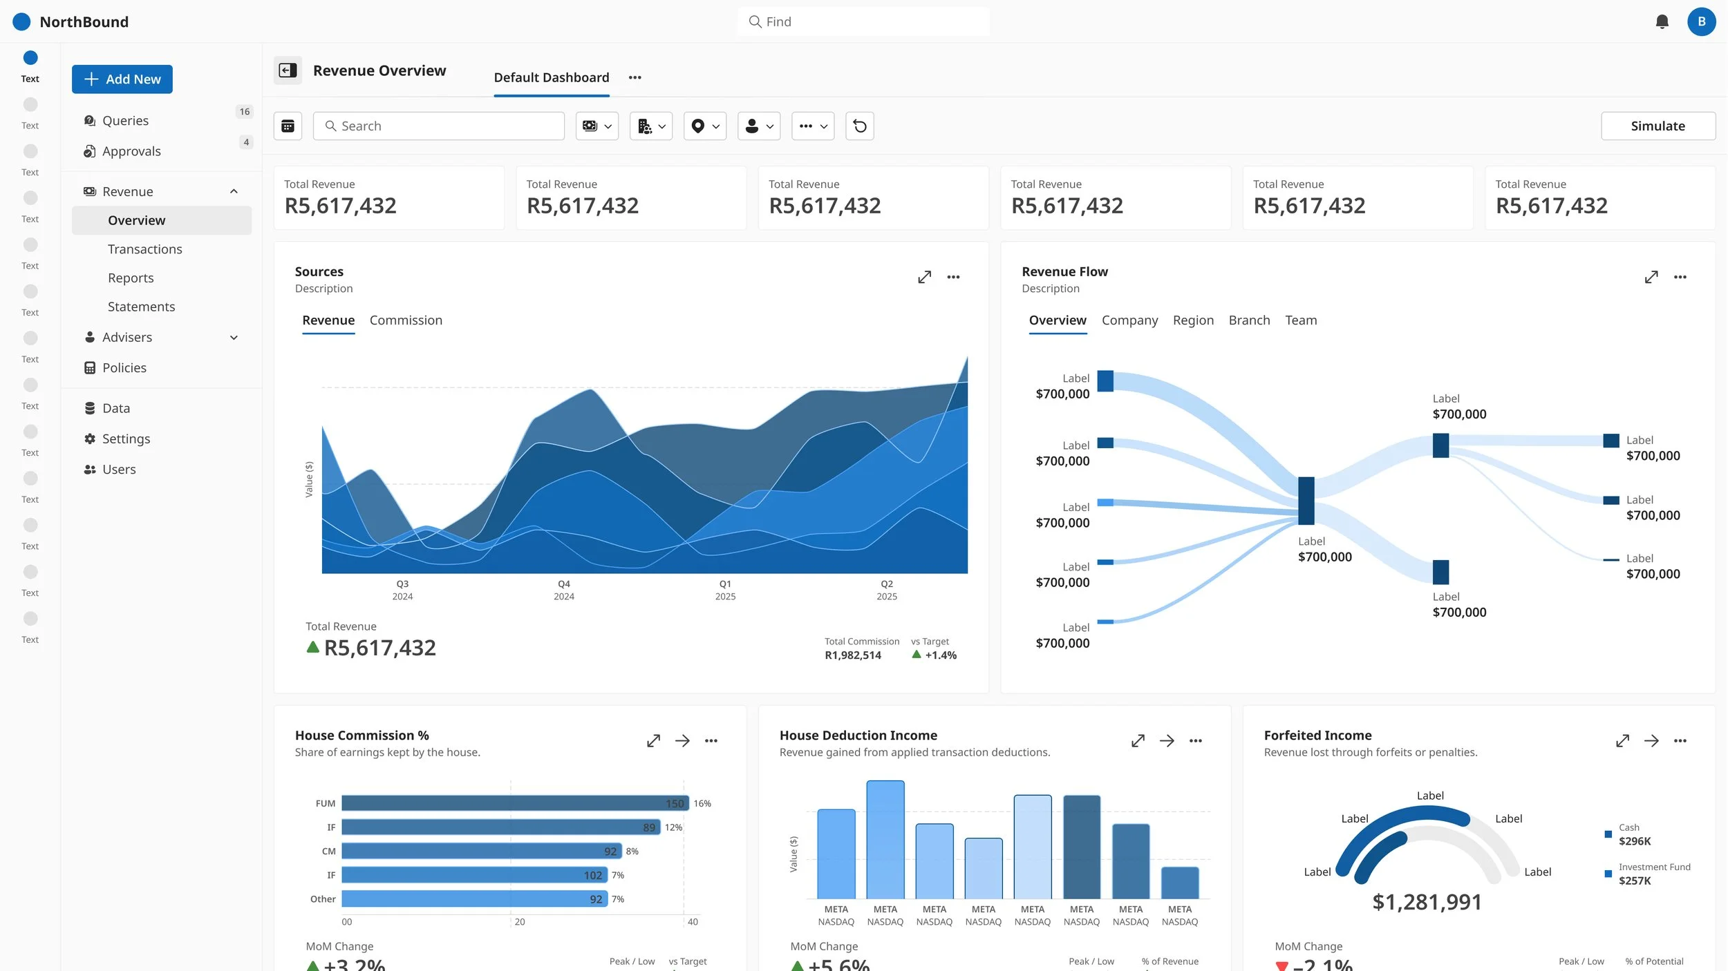Open the location pin filter dropdown
This screenshot has width=1728, height=971.
pyautogui.click(x=705, y=126)
